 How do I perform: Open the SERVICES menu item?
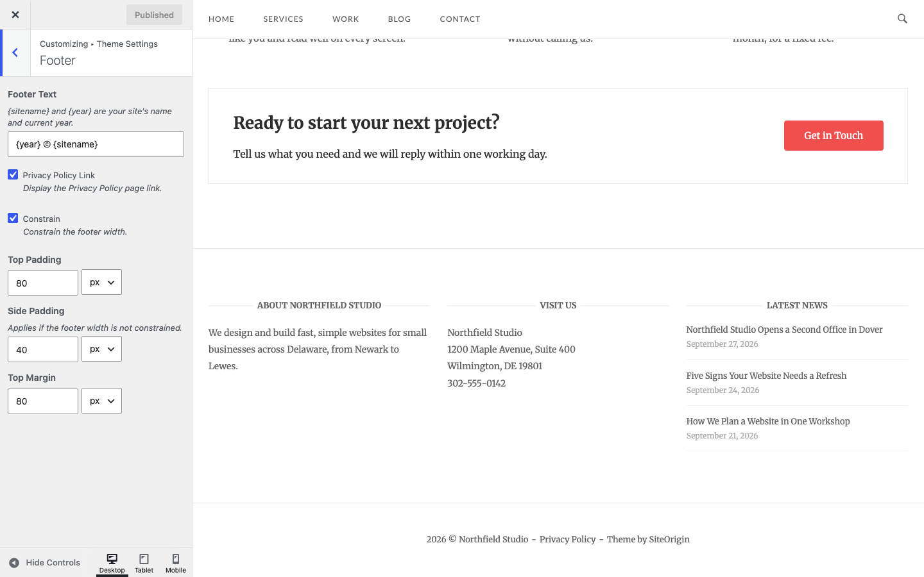283,19
